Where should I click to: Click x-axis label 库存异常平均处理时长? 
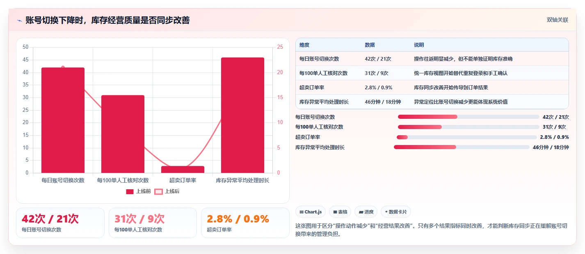click(242, 180)
